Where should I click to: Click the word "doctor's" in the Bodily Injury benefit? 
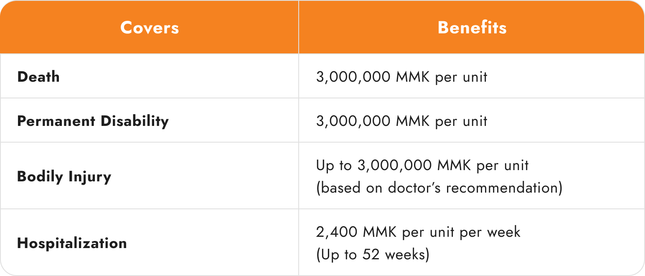click(415, 188)
